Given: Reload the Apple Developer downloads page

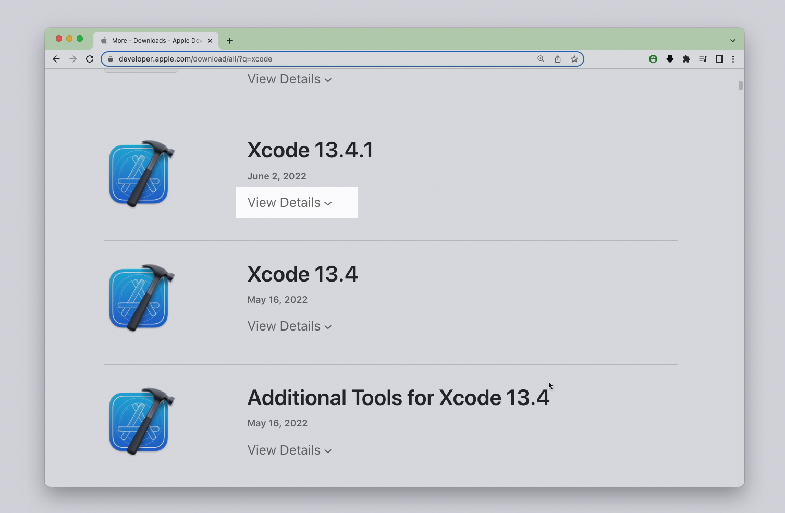Looking at the screenshot, I should pos(90,59).
